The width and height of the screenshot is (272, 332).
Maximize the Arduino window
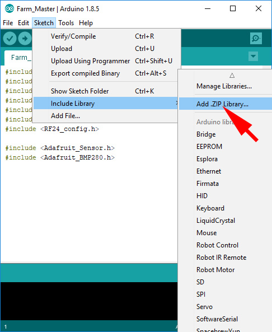233,9
